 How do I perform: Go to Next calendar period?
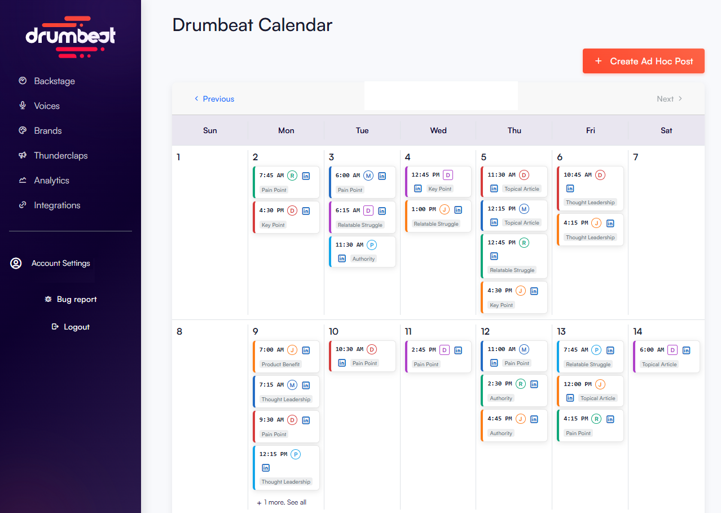click(669, 99)
